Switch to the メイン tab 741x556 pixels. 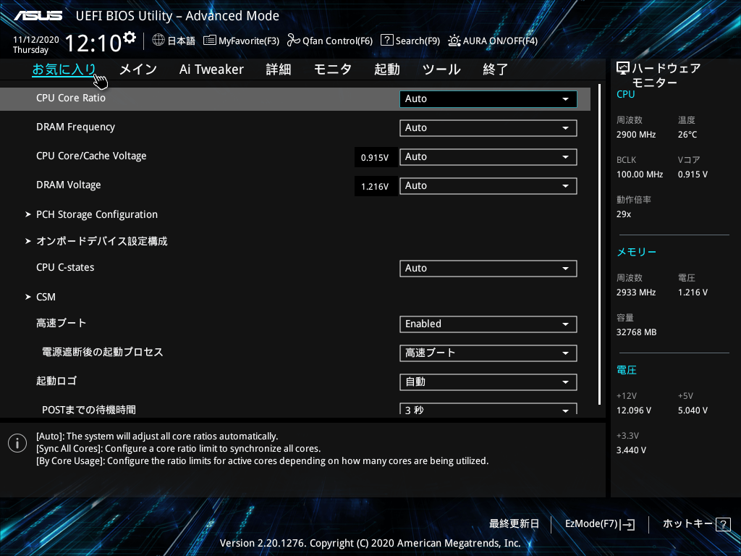point(138,69)
